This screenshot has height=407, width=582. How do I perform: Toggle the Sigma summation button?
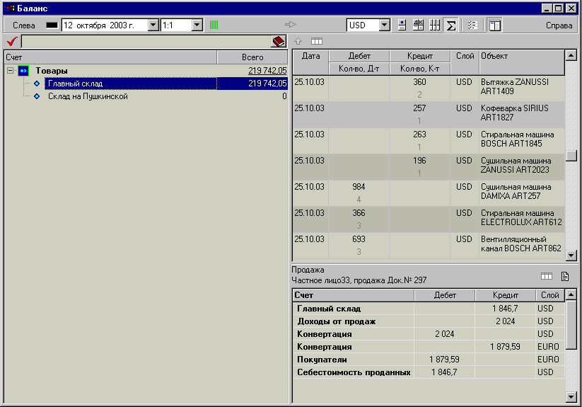tap(451, 25)
